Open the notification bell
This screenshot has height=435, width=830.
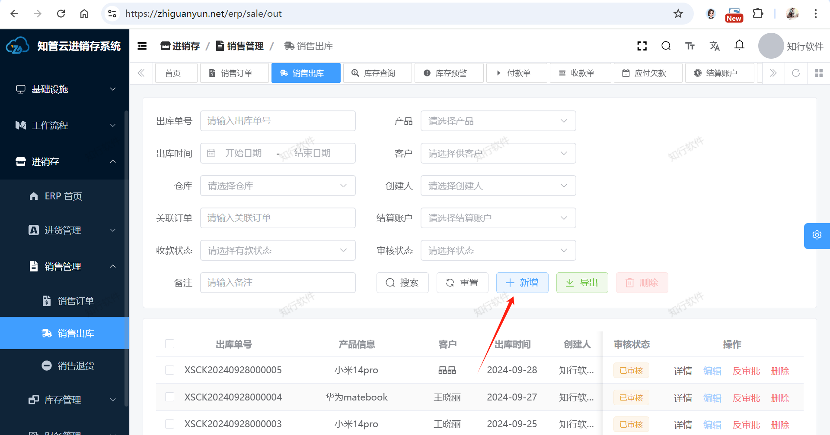(x=739, y=45)
